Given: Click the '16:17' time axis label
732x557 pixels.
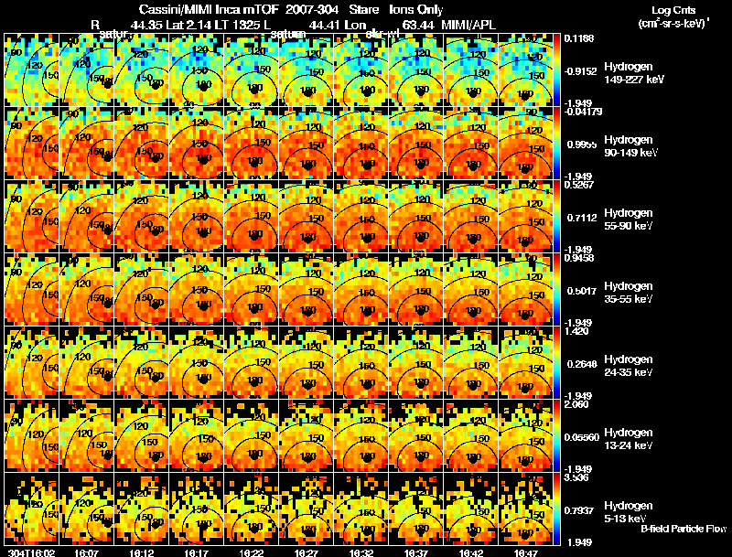Looking at the screenshot, I should [196, 552].
